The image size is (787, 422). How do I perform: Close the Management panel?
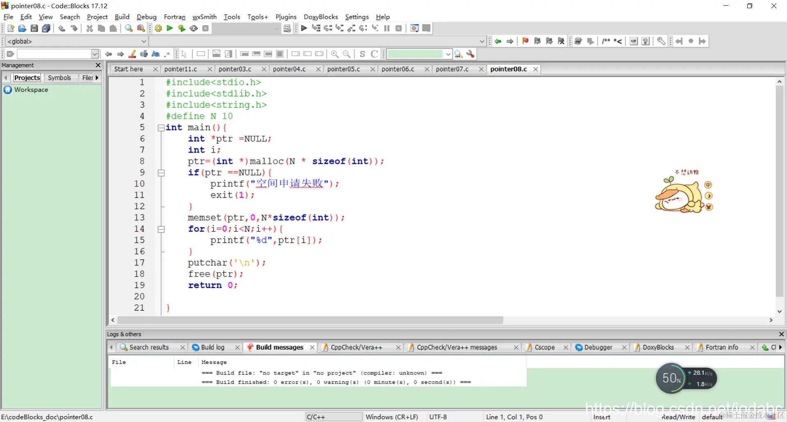98,65
